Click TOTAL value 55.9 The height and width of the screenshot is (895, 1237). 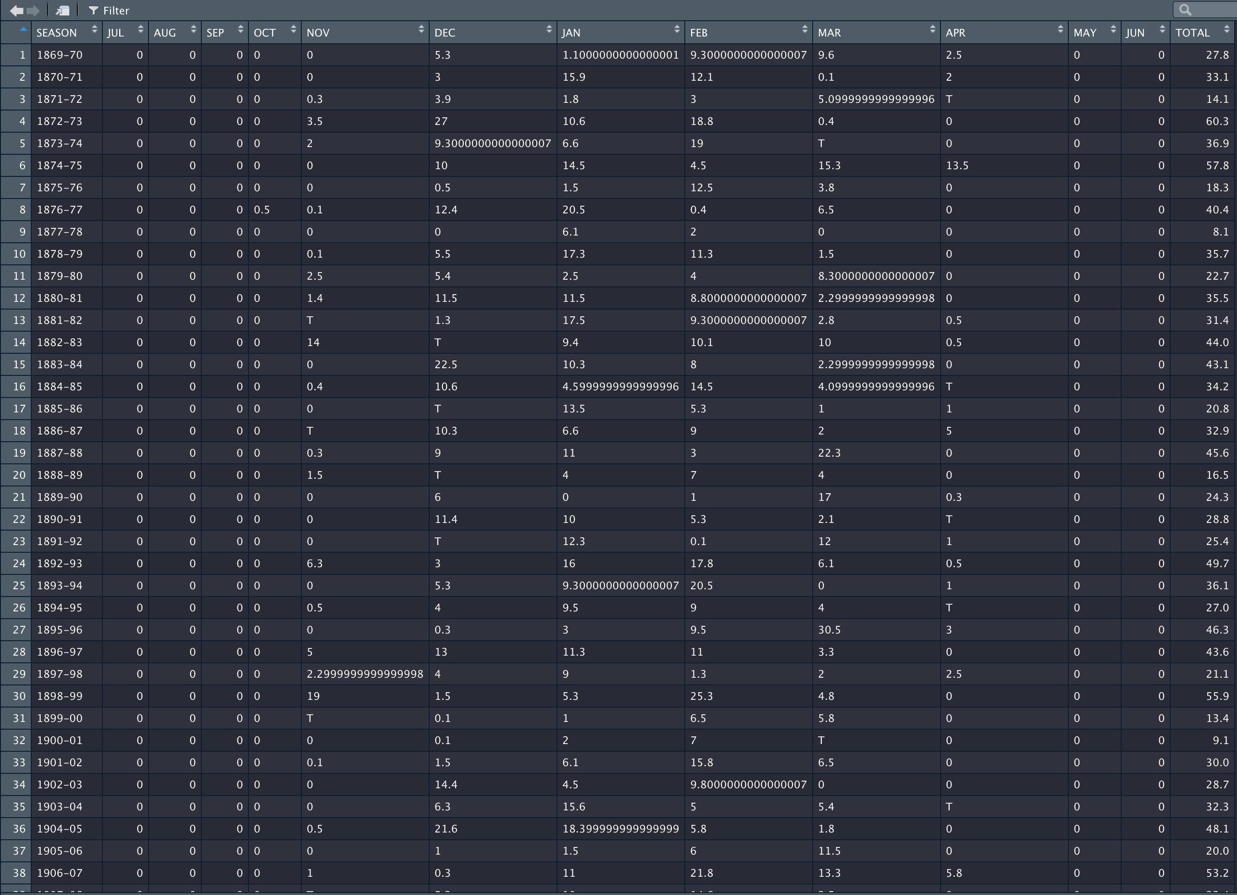[x=1217, y=696]
